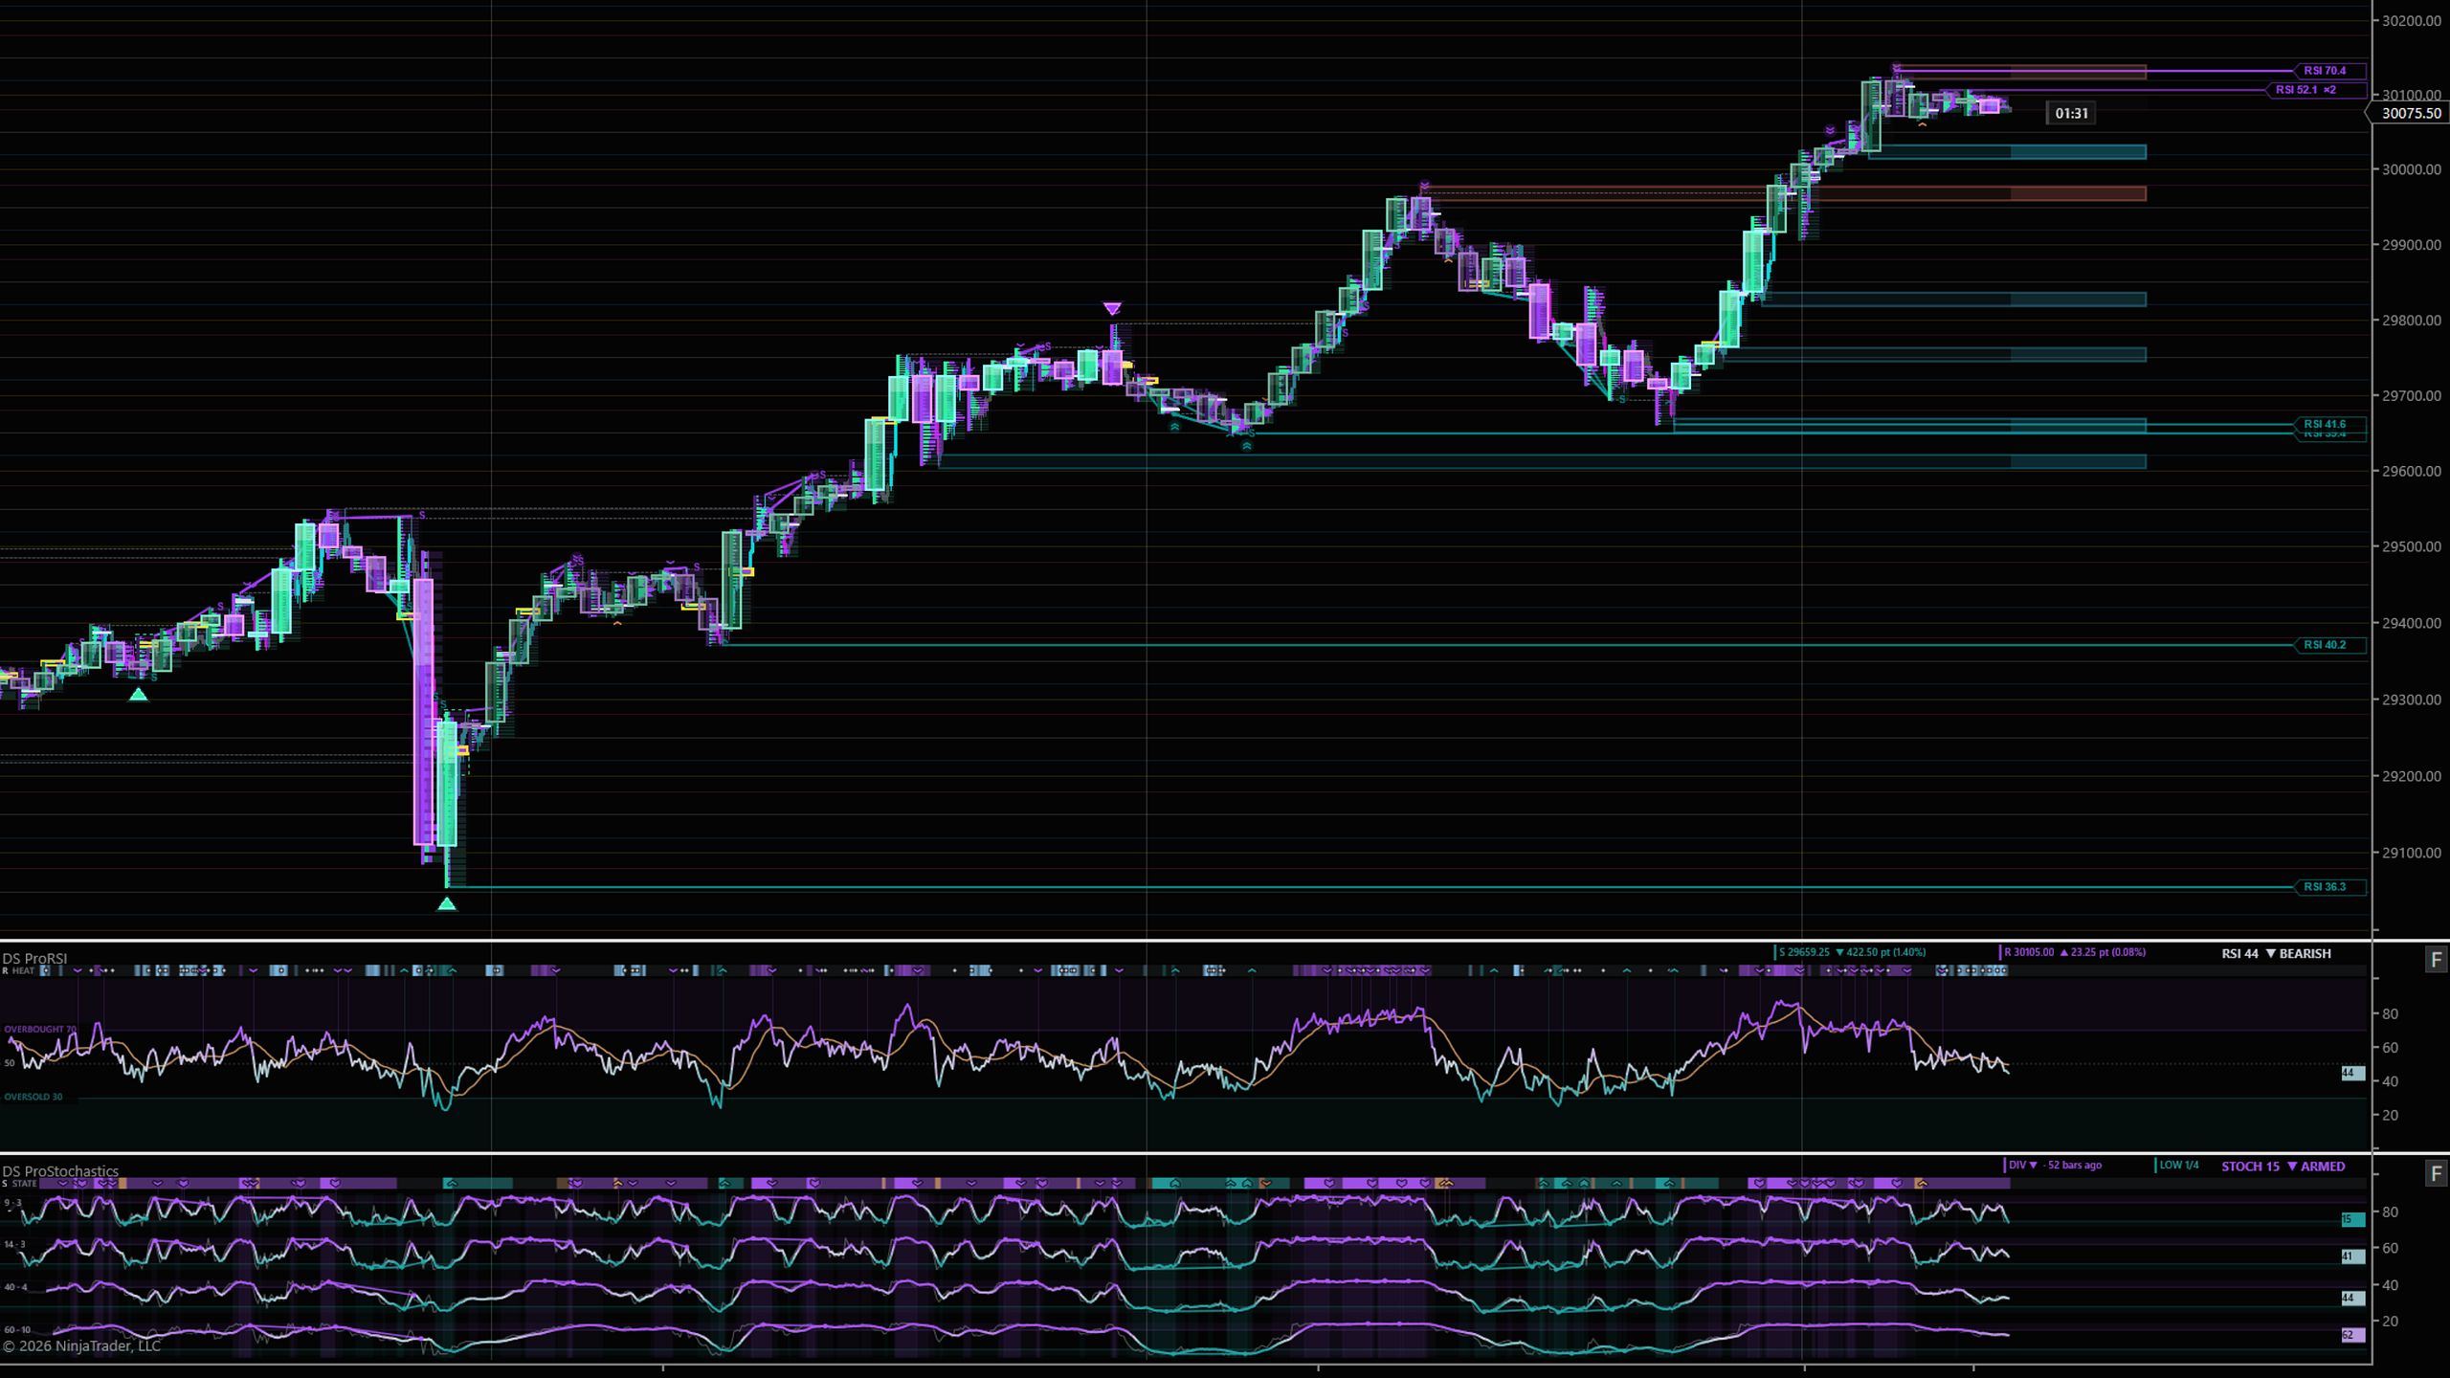This screenshot has width=2450, height=1378.
Task: Select the purple down-triangle sell signal above the candles
Action: 1112,308
